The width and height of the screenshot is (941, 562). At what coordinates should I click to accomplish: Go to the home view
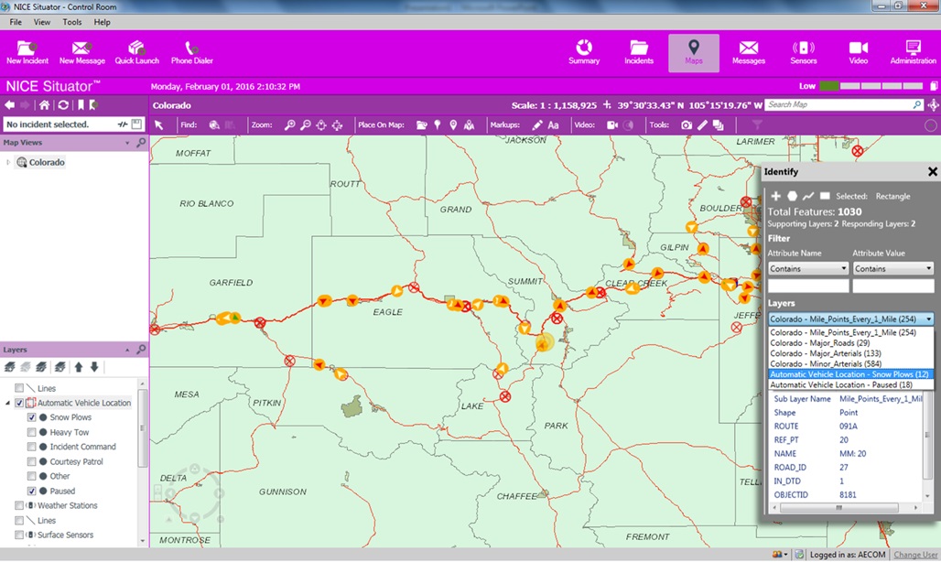point(45,105)
